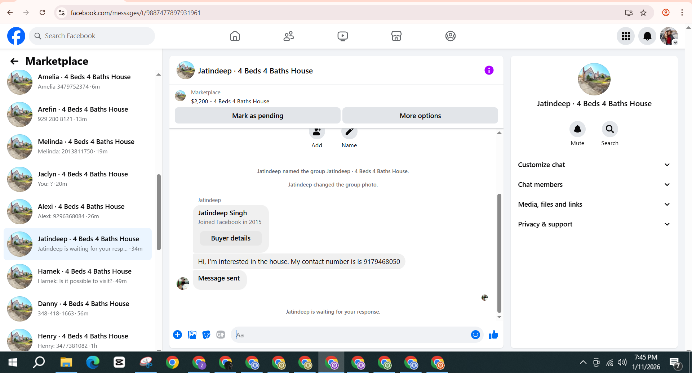Click More options button
The image size is (692, 373).
coord(420,116)
